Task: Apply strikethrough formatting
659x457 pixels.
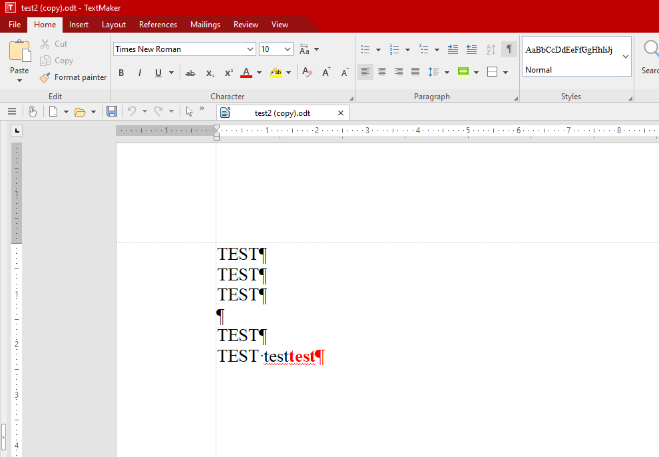Action: [190, 73]
